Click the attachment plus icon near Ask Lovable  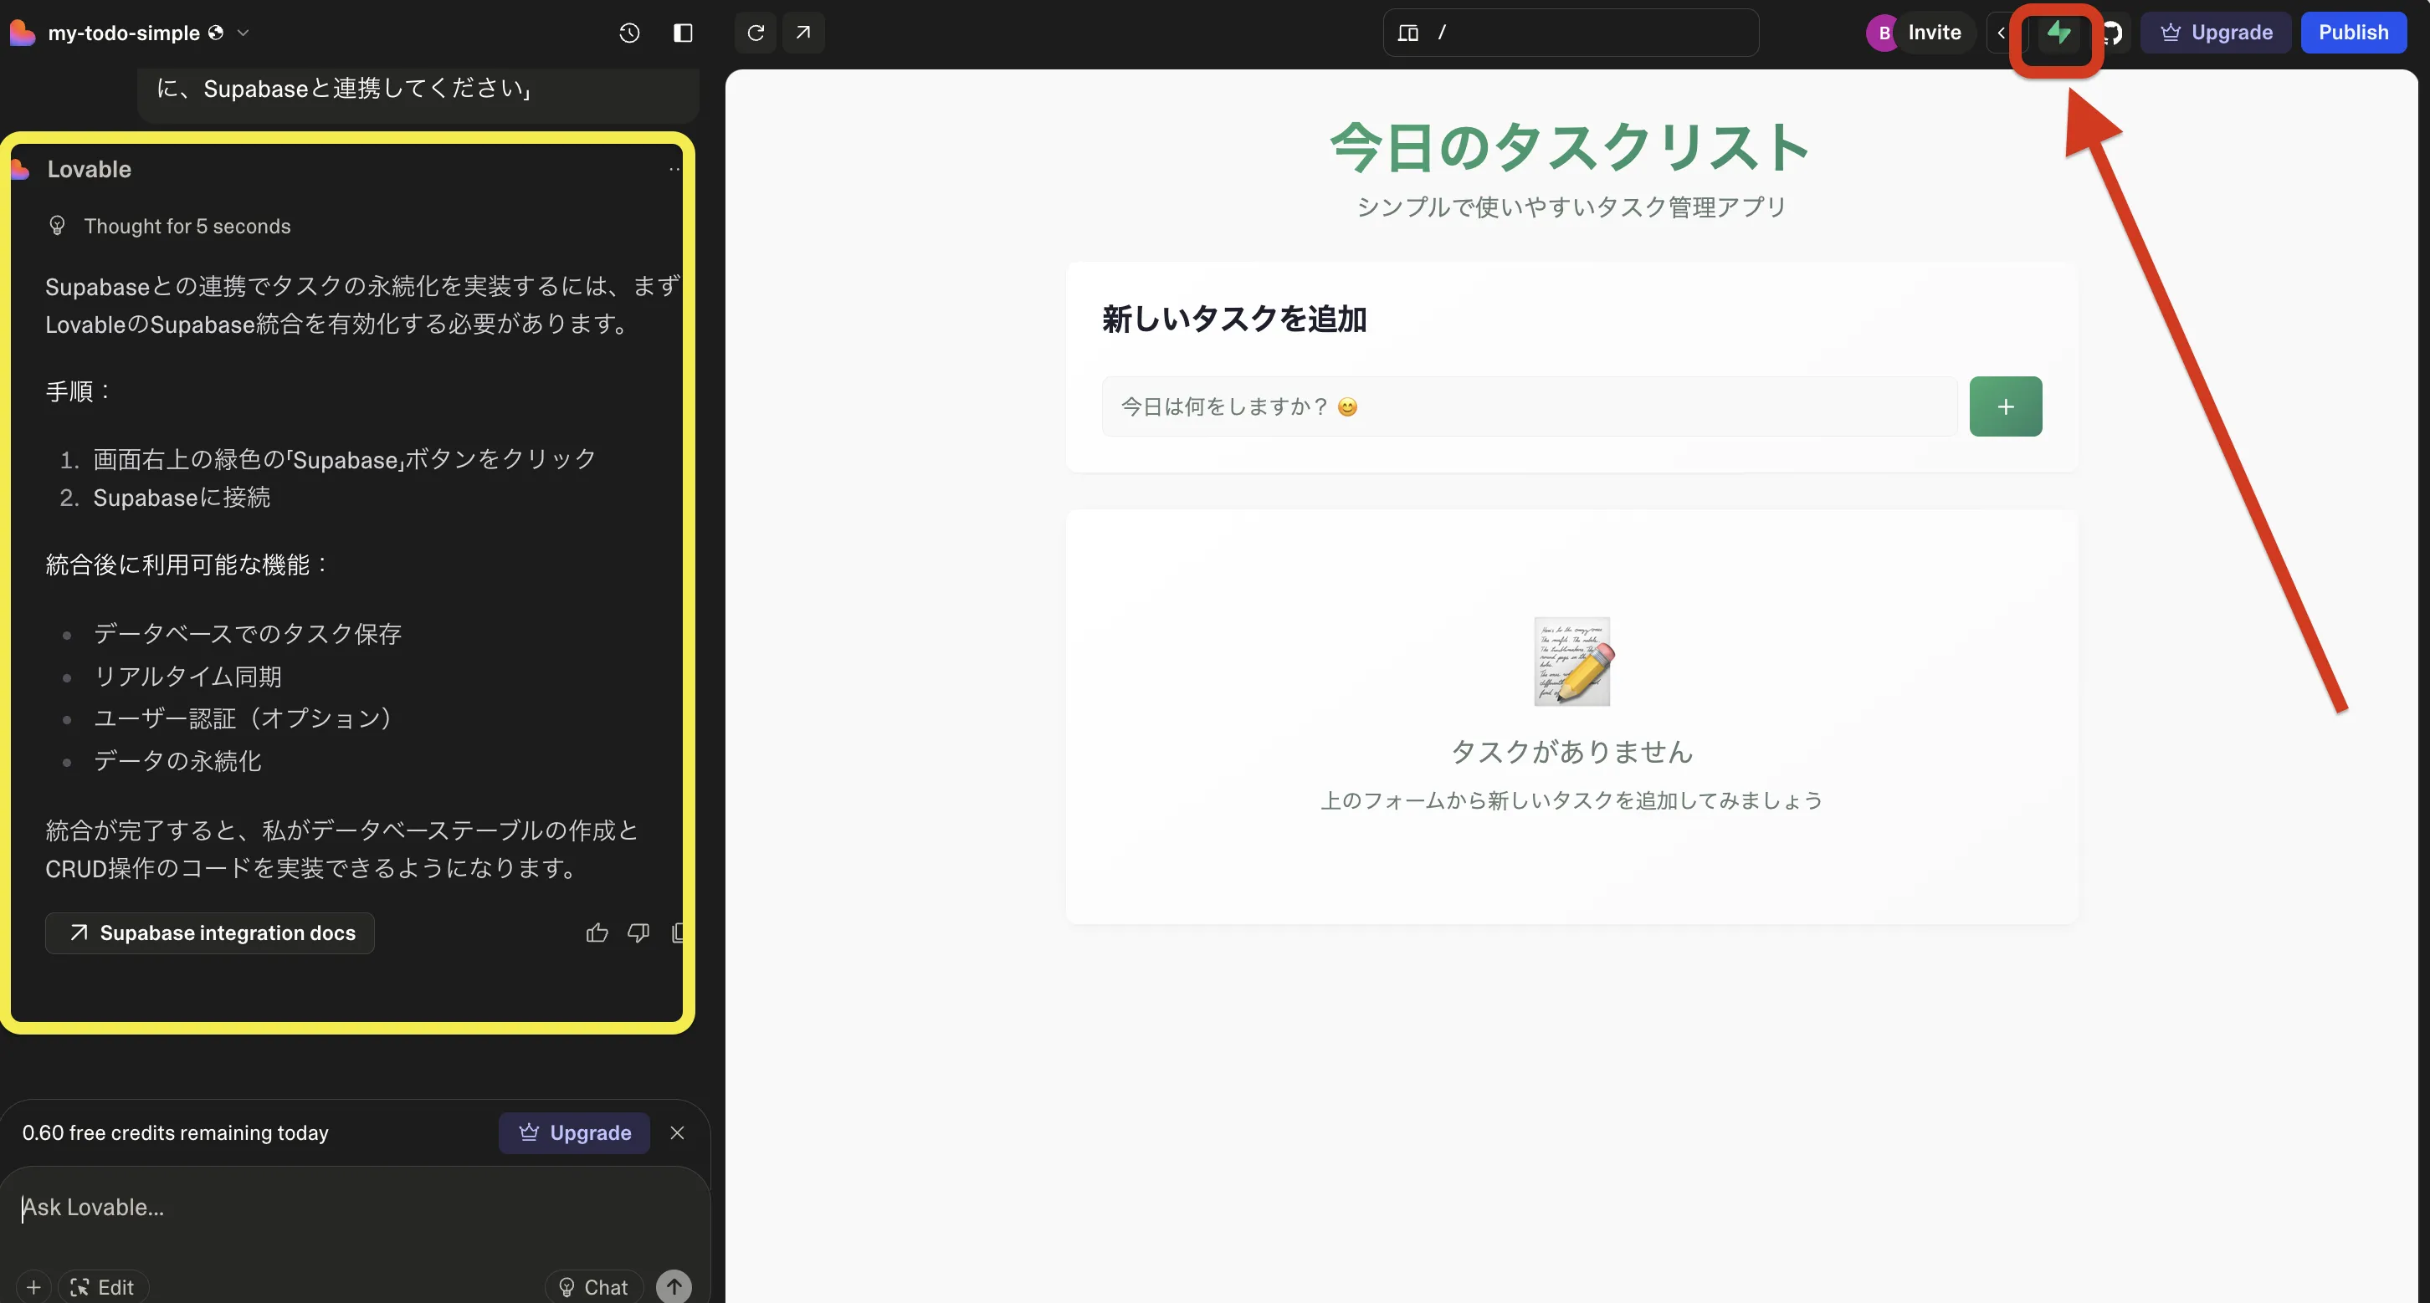[33, 1286]
